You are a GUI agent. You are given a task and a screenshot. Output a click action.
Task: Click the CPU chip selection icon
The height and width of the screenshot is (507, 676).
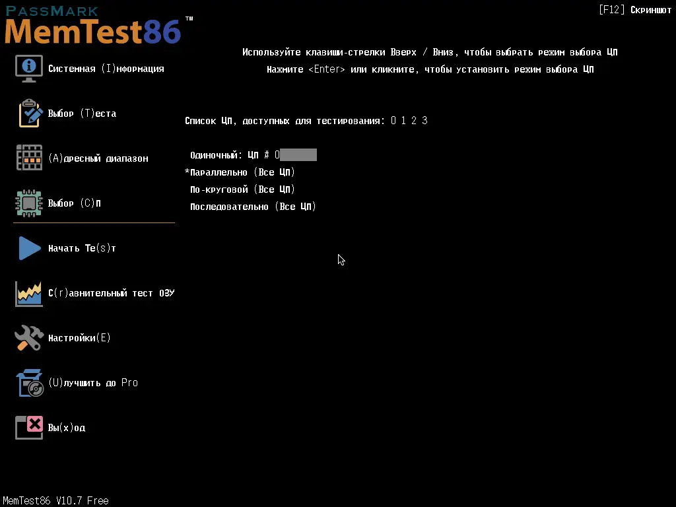tap(29, 203)
